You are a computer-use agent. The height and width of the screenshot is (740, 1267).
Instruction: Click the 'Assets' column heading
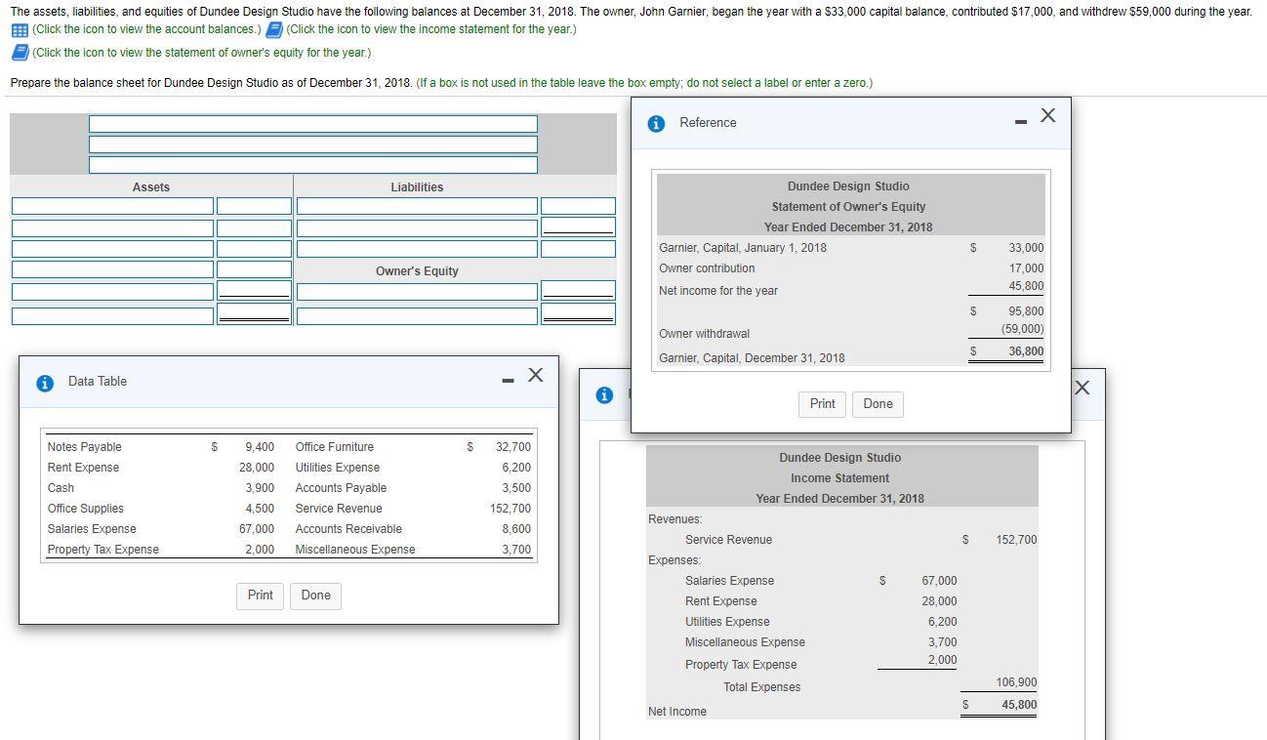point(151,187)
